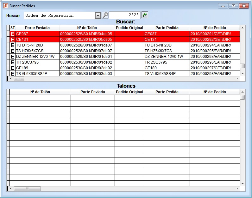Click the E status icon for DZ ZENNER row
The width and height of the screenshot is (252, 198).
tap(13, 57)
